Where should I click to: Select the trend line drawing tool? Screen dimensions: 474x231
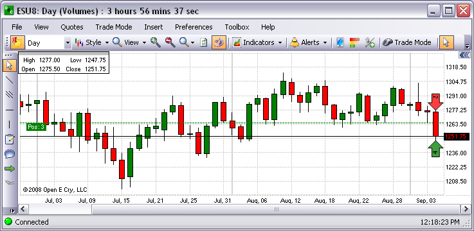click(x=10, y=80)
